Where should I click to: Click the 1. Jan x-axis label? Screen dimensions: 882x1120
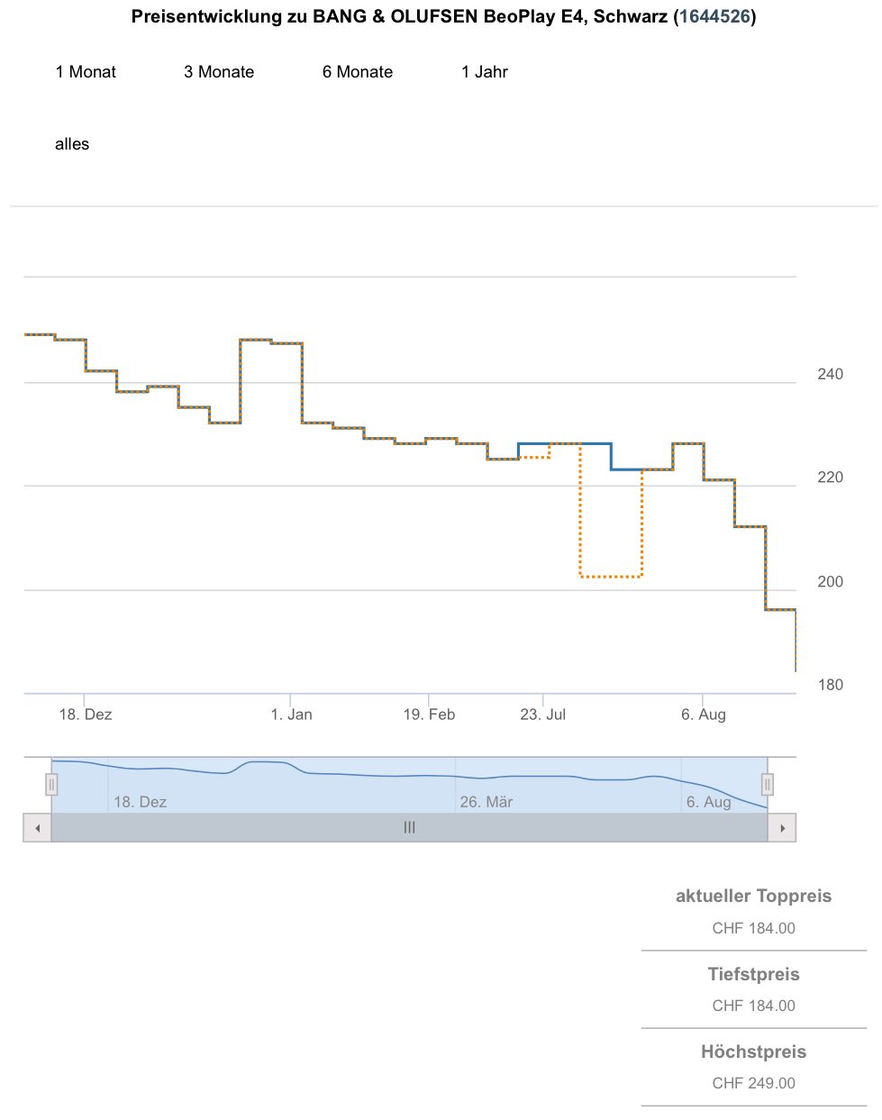292,715
